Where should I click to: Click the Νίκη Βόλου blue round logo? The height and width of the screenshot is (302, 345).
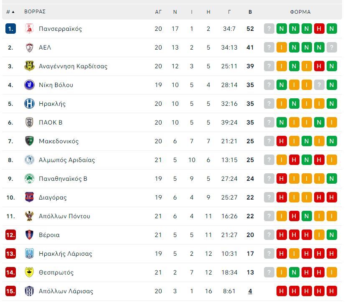29,85
